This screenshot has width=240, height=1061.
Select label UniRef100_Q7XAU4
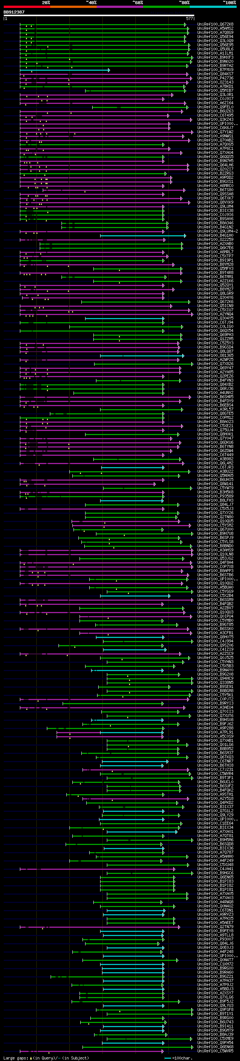(x=215, y=153)
